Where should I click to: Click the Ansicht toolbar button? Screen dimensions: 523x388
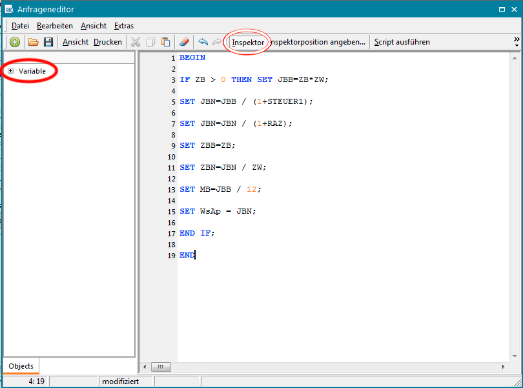pyautogui.click(x=76, y=42)
